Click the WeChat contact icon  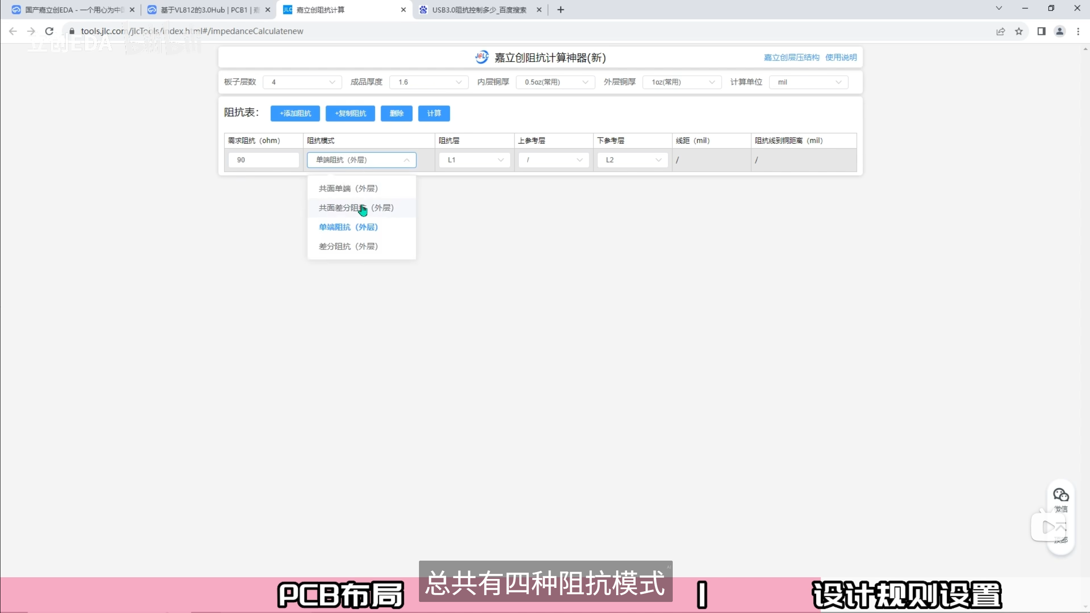(1061, 496)
